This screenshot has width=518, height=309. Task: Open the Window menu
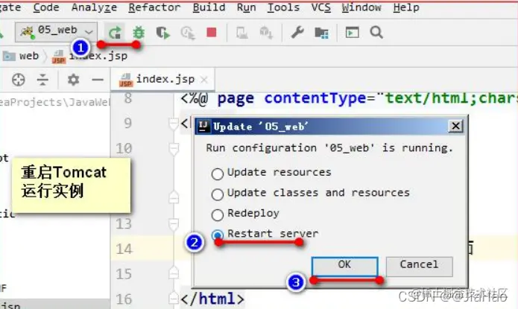coord(361,7)
